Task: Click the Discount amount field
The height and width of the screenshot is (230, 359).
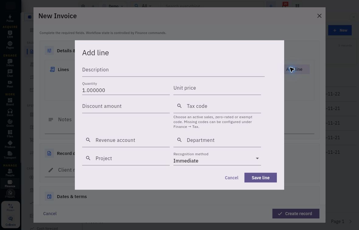Action: pos(126,106)
